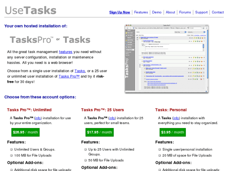228x171 pixels.
Task: Click '100 MB for File Uploads' text
Action: pos(33,155)
